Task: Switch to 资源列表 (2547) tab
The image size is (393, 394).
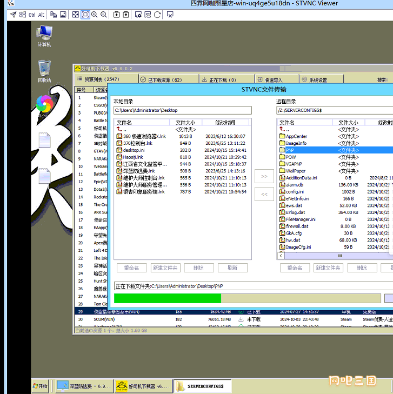Action: coord(106,79)
